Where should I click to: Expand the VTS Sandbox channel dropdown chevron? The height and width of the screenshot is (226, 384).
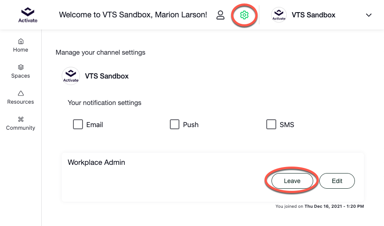[369, 15]
